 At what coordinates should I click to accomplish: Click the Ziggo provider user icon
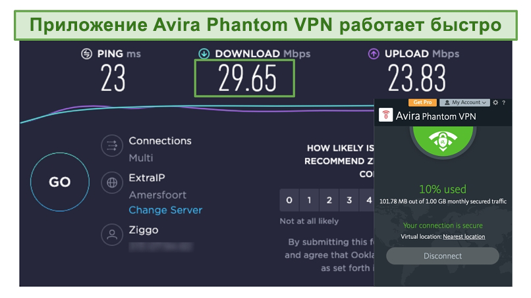[x=112, y=234]
